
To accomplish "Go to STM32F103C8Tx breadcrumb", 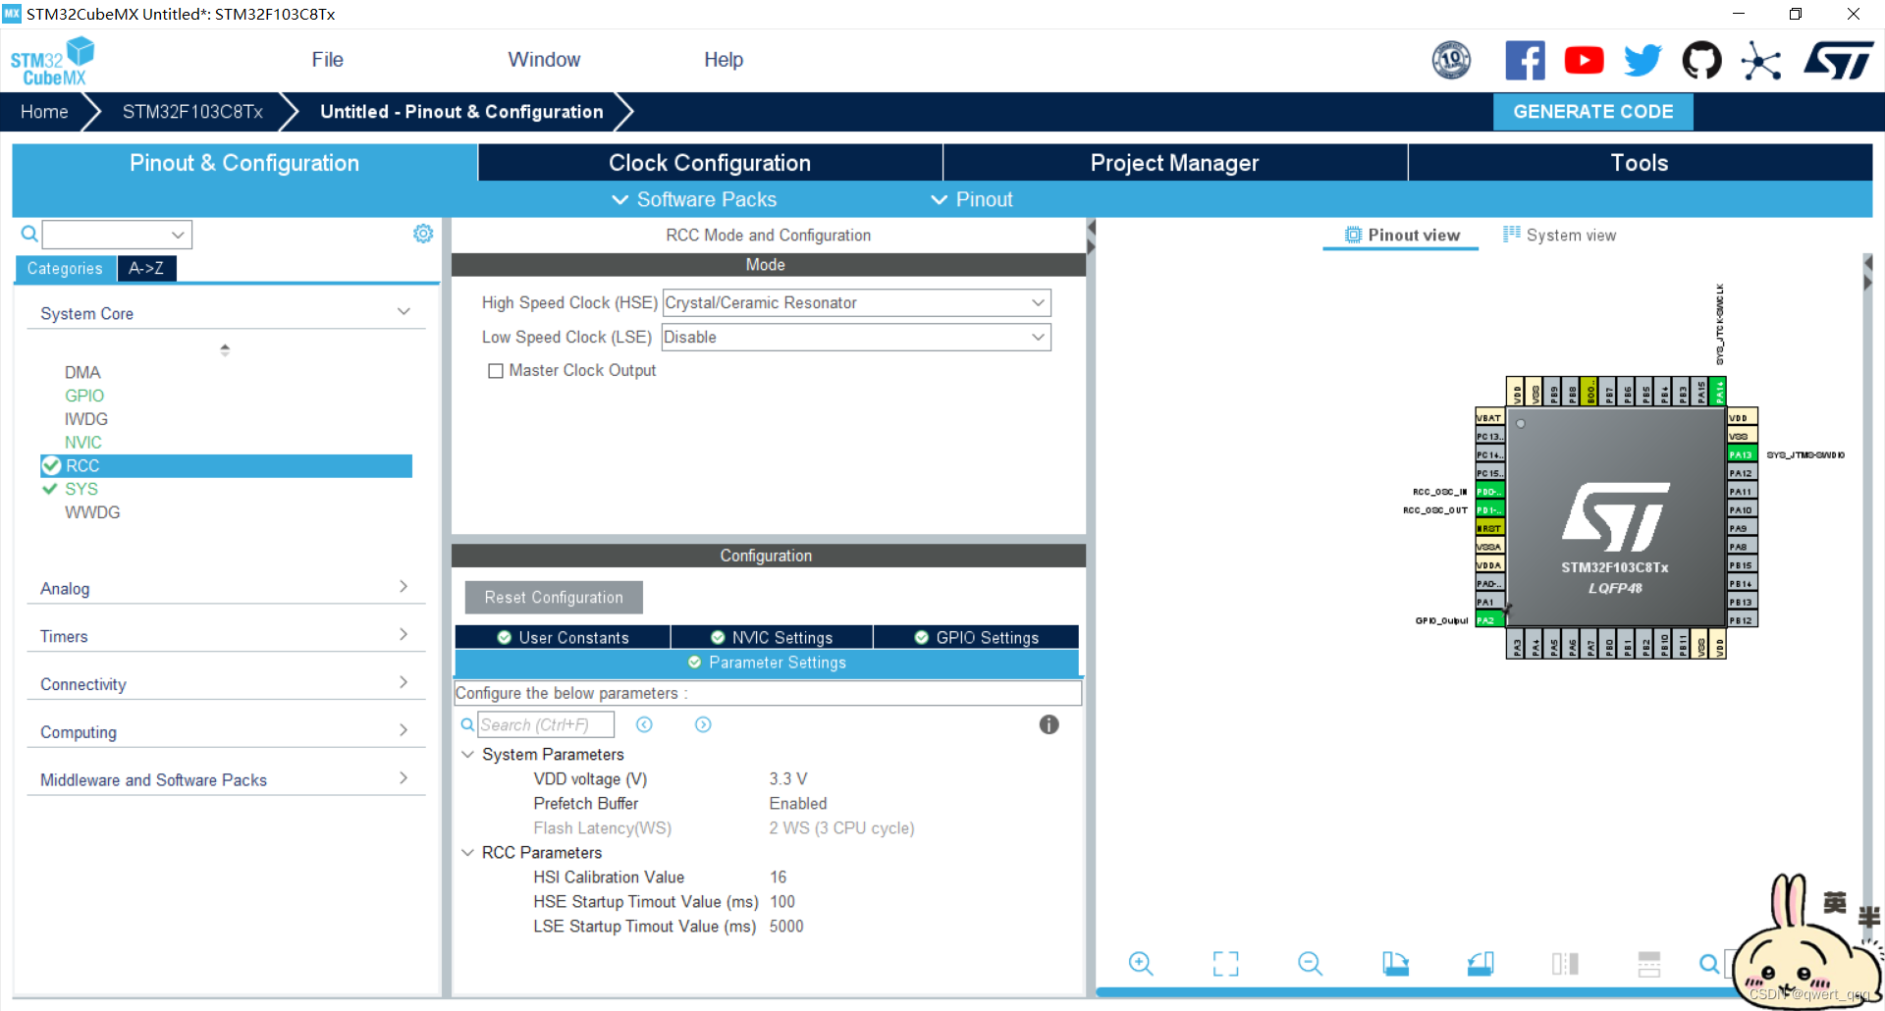I will (x=192, y=112).
